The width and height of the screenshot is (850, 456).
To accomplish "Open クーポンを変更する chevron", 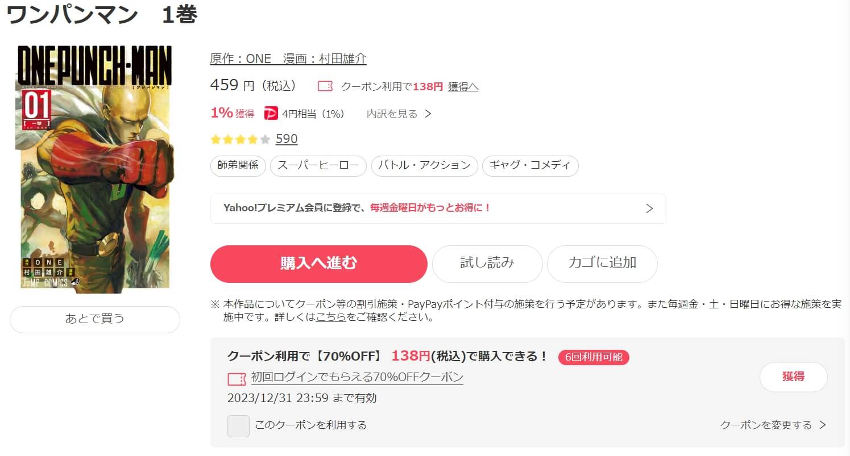I will coord(823,425).
